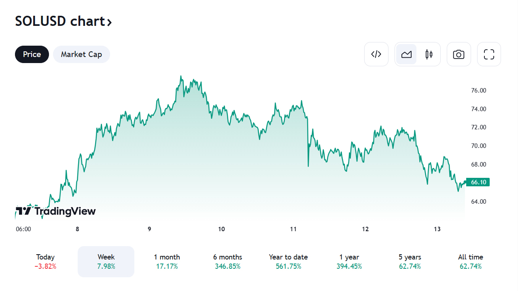The width and height of the screenshot is (518, 291).
Task: Select the Week time range
Action: coord(106,261)
